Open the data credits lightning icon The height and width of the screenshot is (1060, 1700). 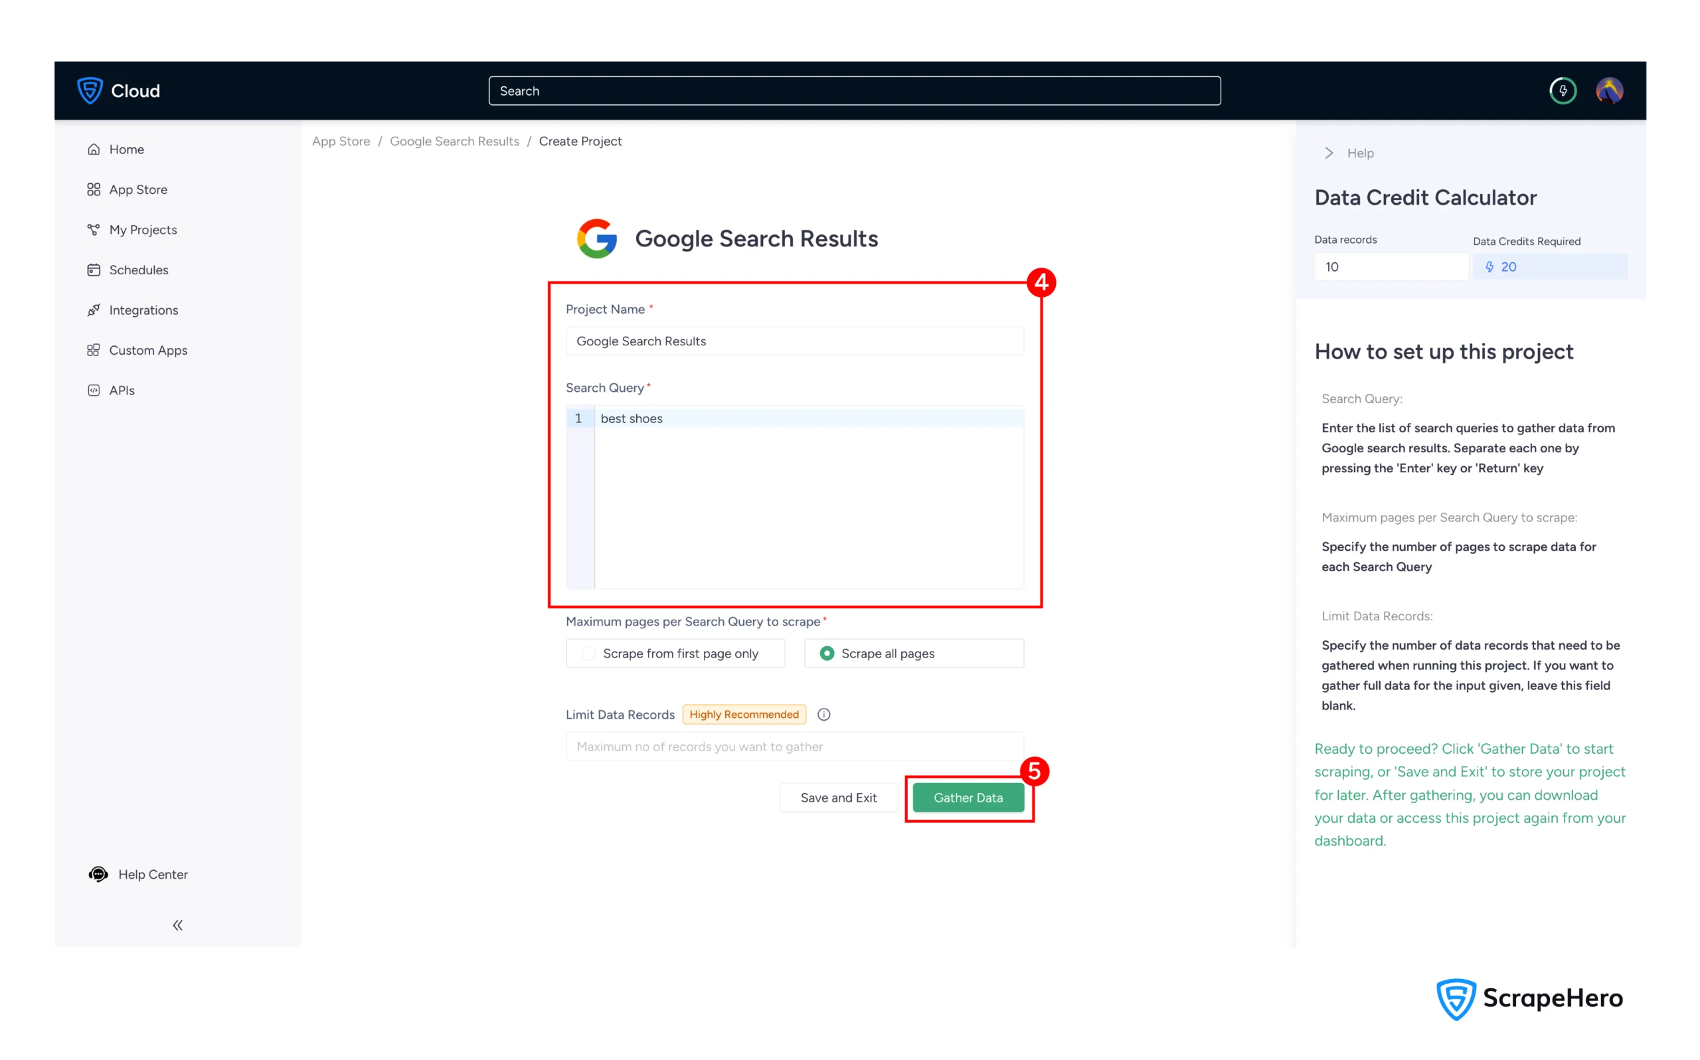(1562, 90)
